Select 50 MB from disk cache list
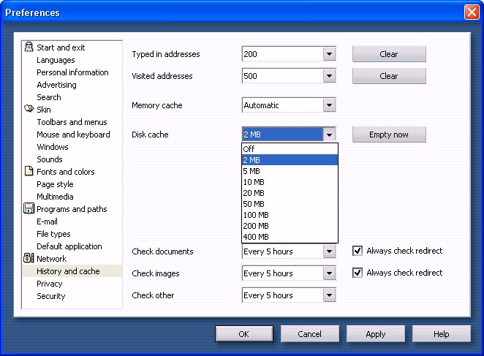The width and height of the screenshot is (484, 356). pos(254,204)
